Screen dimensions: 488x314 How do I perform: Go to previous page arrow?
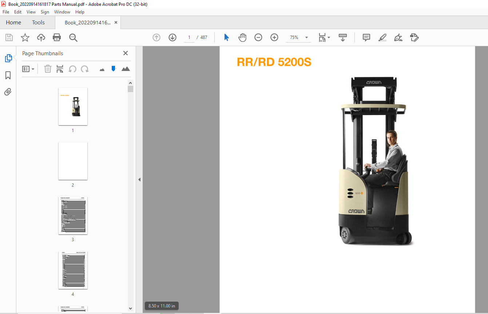[156, 37]
